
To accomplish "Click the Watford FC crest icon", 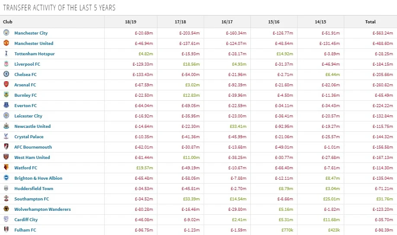I will pyautogui.click(x=6, y=168).
